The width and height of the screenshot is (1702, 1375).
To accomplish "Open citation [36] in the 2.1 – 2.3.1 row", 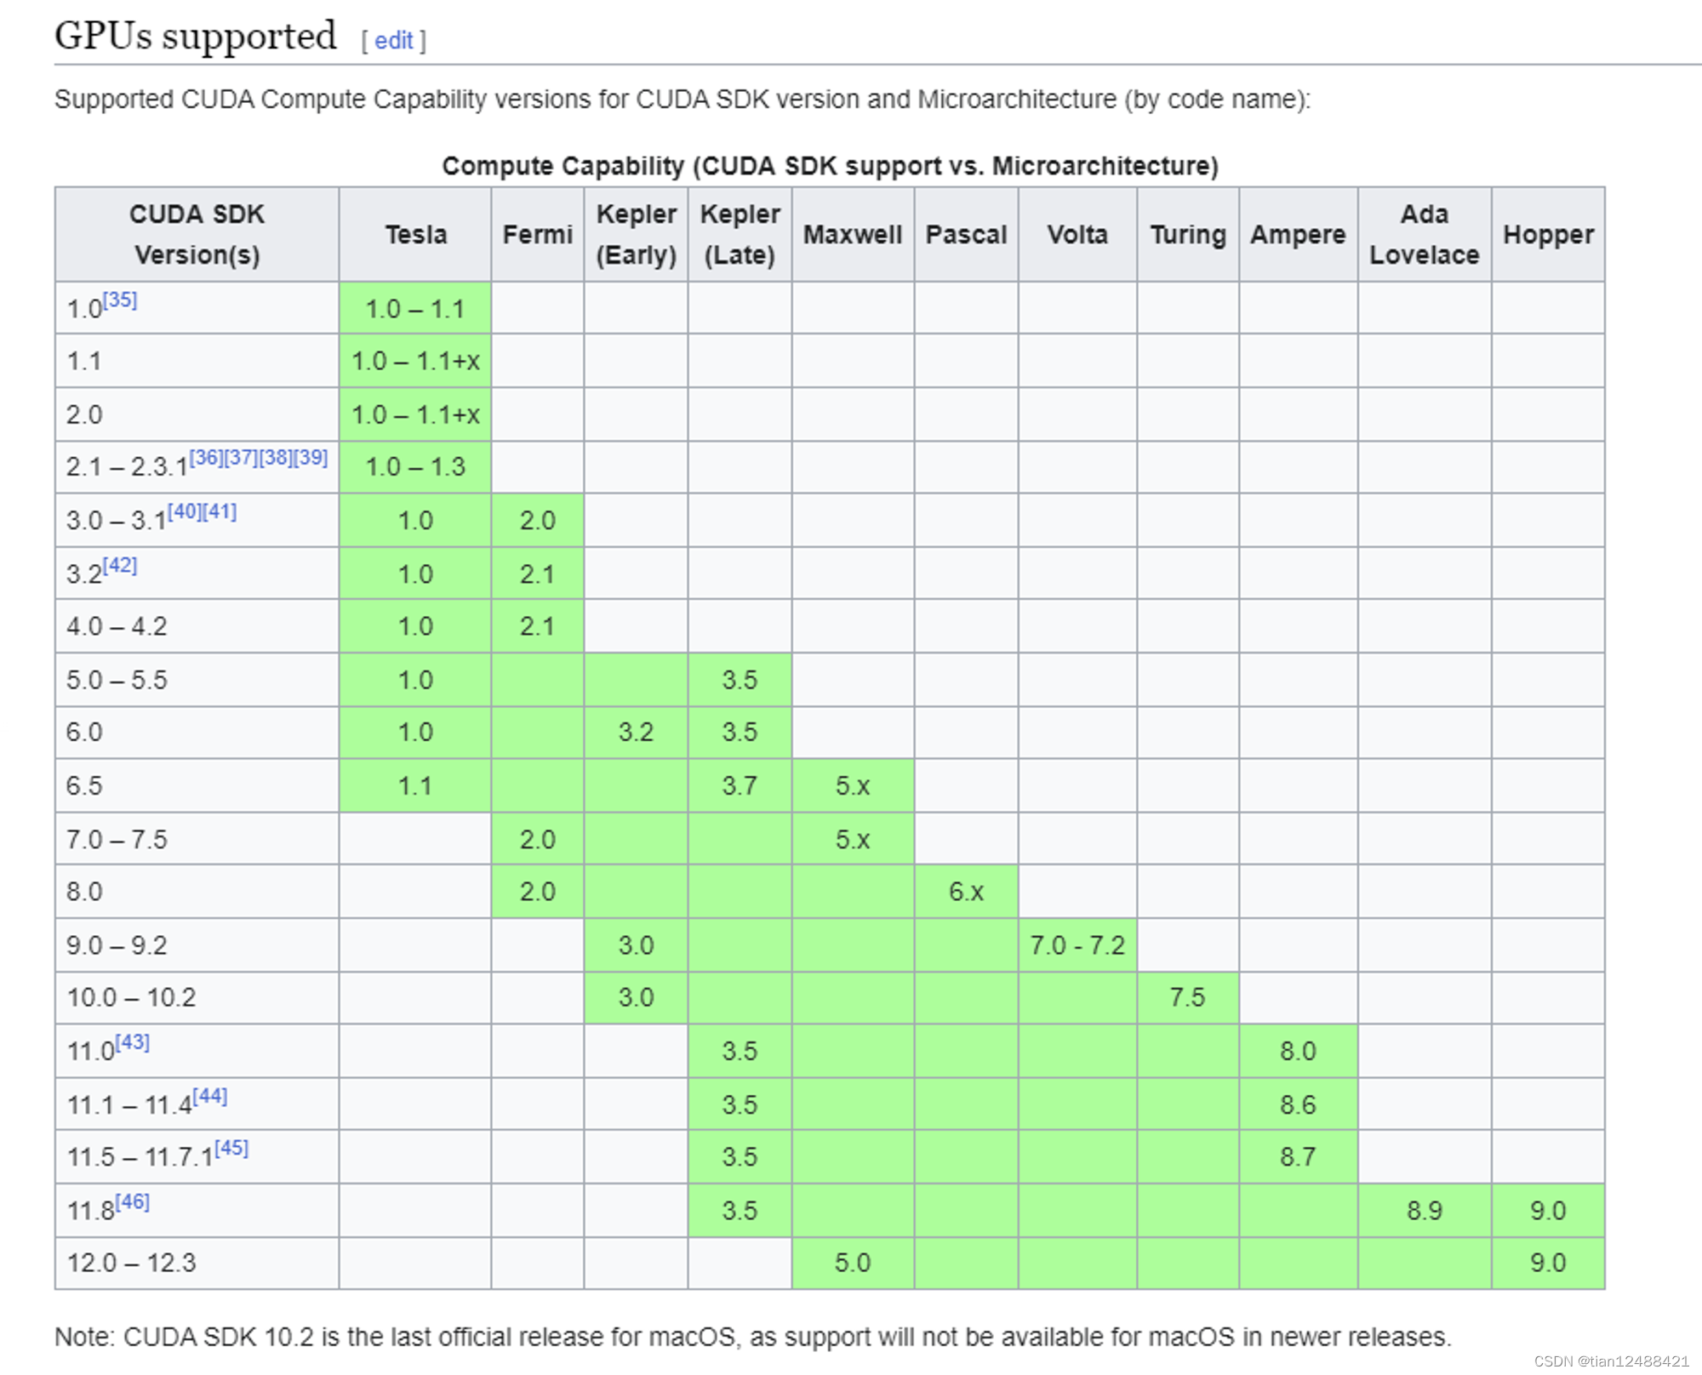I will pyautogui.click(x=206, y=458).
